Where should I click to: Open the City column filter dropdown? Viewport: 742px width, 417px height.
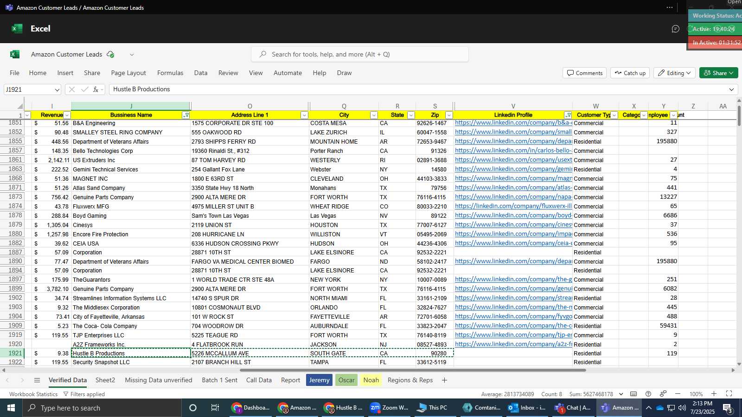374,115
